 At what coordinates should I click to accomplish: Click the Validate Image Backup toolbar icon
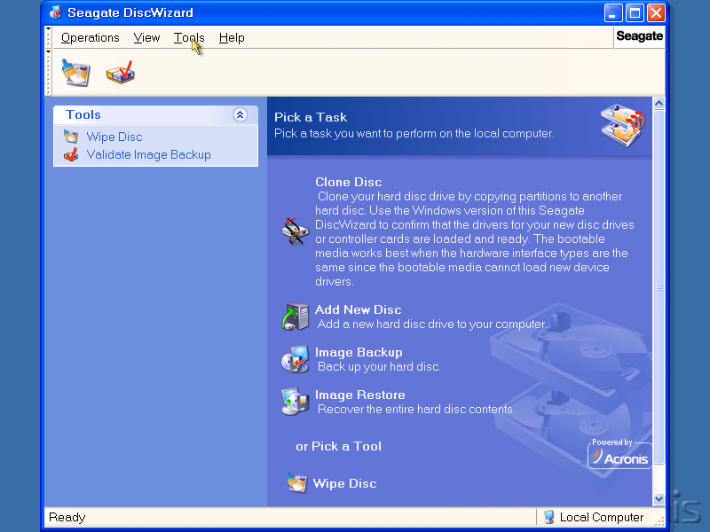pyautogui.click(x=120, y=73)
